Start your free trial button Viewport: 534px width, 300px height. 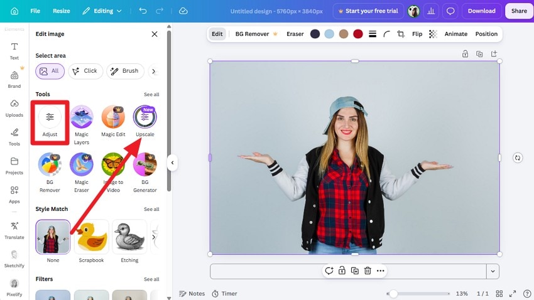pos(368,11)
